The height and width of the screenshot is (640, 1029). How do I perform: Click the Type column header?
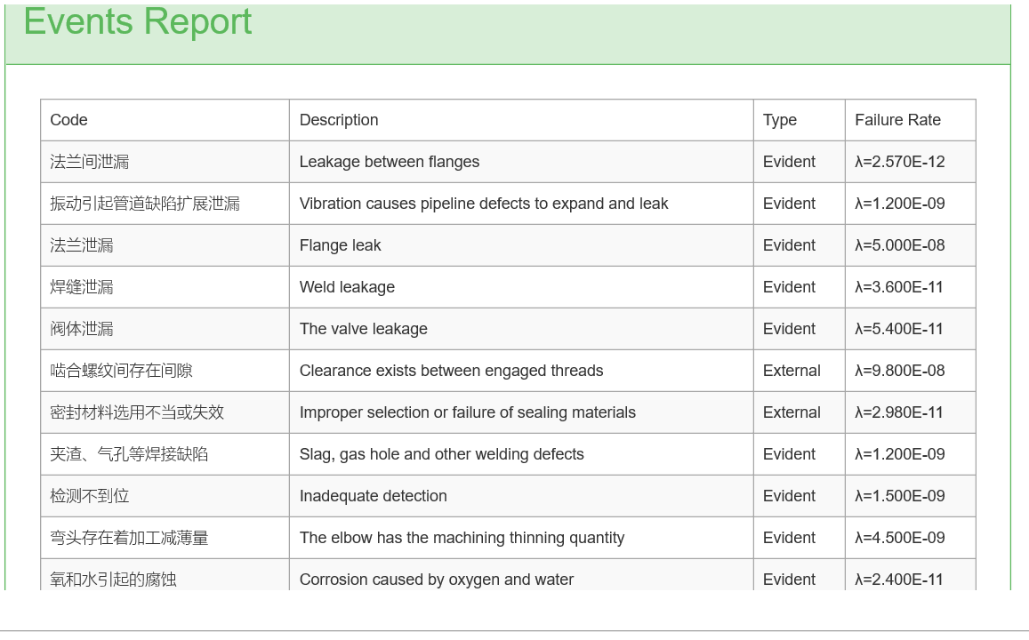[780, 120]
